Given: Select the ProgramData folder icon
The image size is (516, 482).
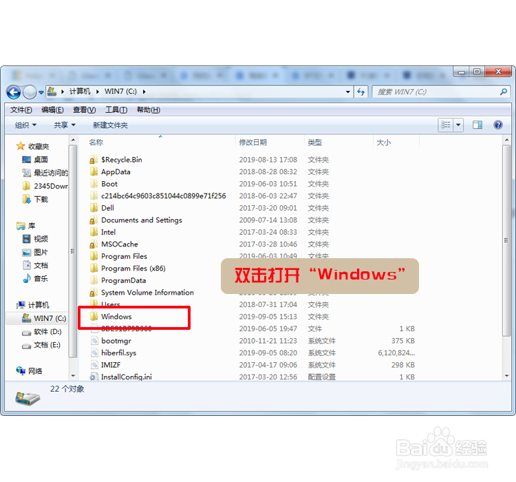Looking at the screenshot, I should (x=94, y=280).
